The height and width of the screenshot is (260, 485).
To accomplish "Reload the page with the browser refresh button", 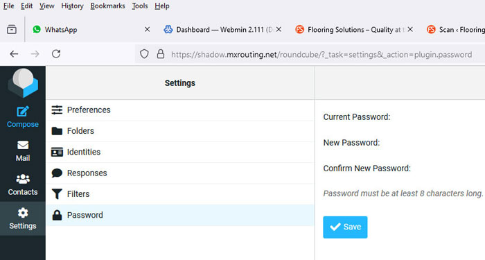I will coord(56,54).
